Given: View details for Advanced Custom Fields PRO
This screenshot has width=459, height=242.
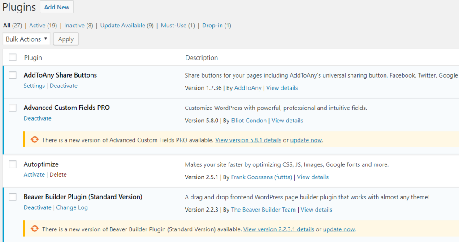Looking at the screenshot, I should [x=287, y=121].
